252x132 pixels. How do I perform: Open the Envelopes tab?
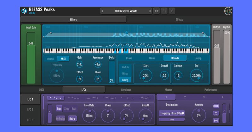click(126, 90)
